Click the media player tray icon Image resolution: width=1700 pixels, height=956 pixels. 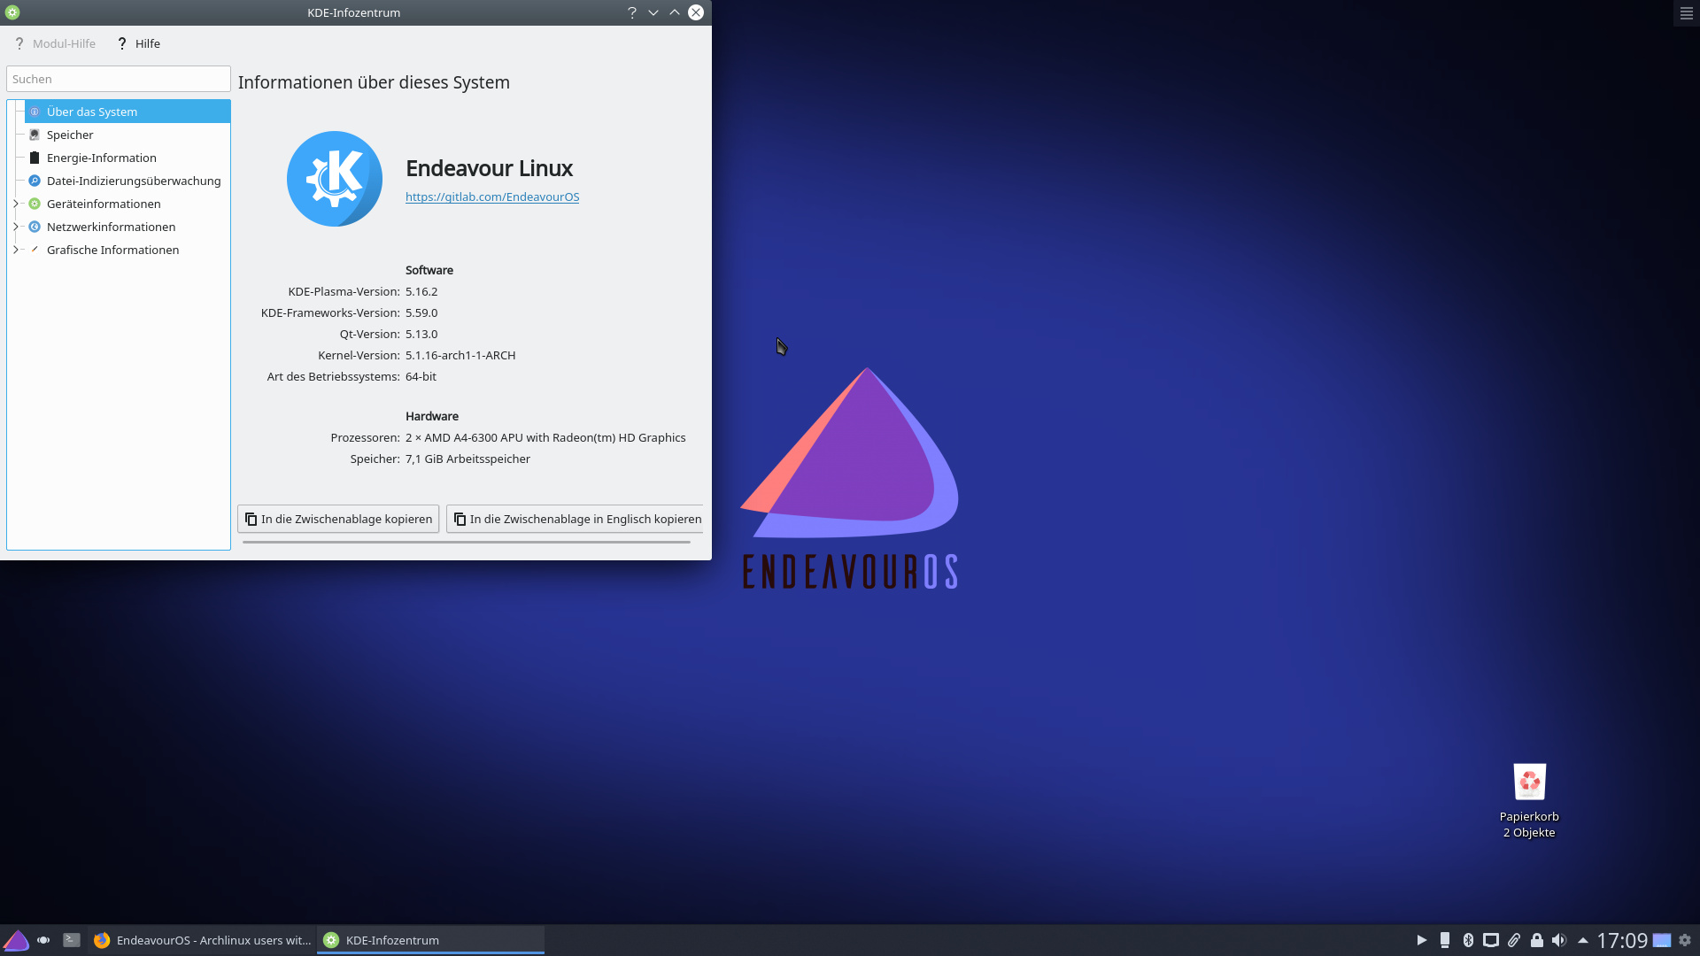(1422, 940)
